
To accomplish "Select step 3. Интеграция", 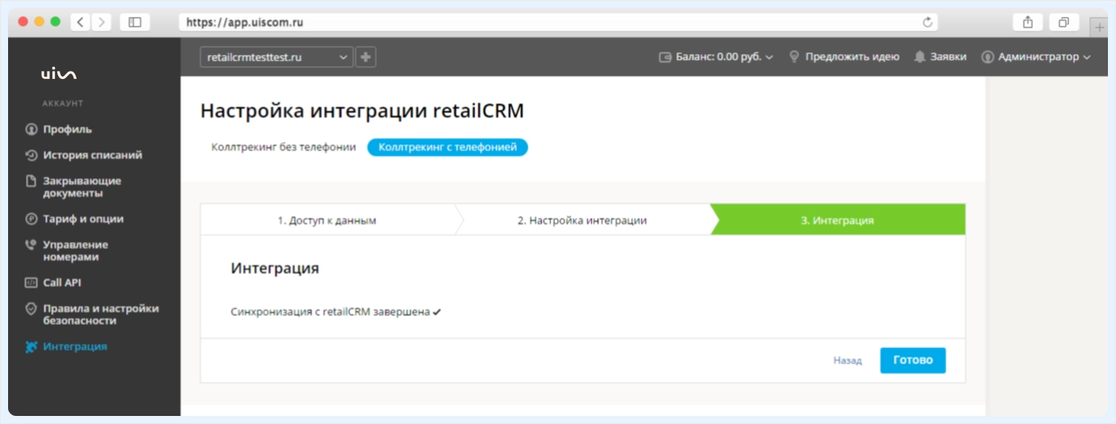I will click(x=837, y=220).
